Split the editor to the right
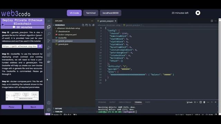The height and width of the screenshot is (124, 221). pos(212,21)
